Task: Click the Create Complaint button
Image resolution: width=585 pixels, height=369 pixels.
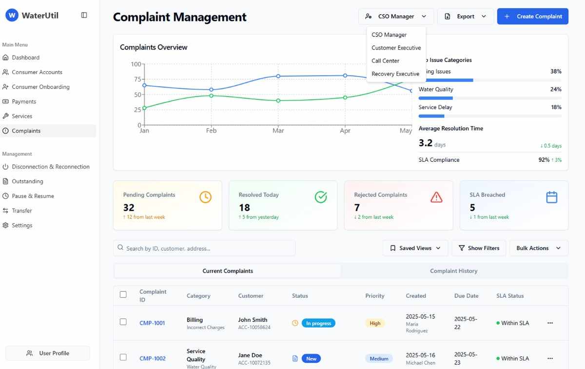Action: [x=532, y=16]
